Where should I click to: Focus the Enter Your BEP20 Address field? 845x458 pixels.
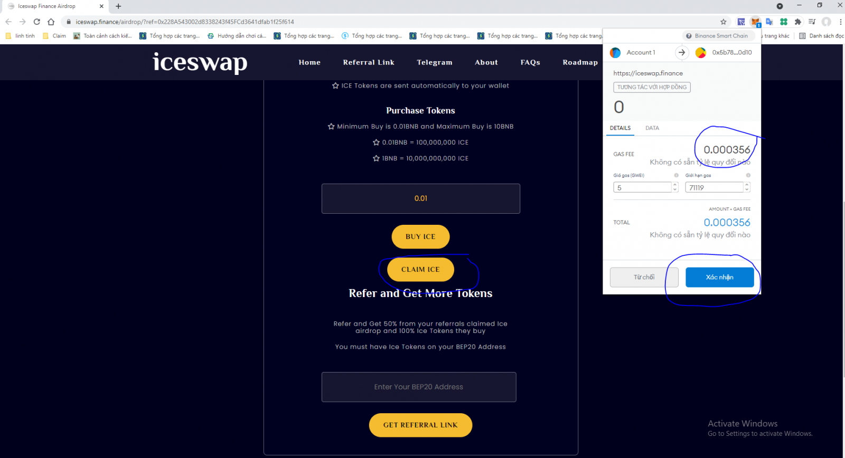pyautogui.click(x=419, y=387)
